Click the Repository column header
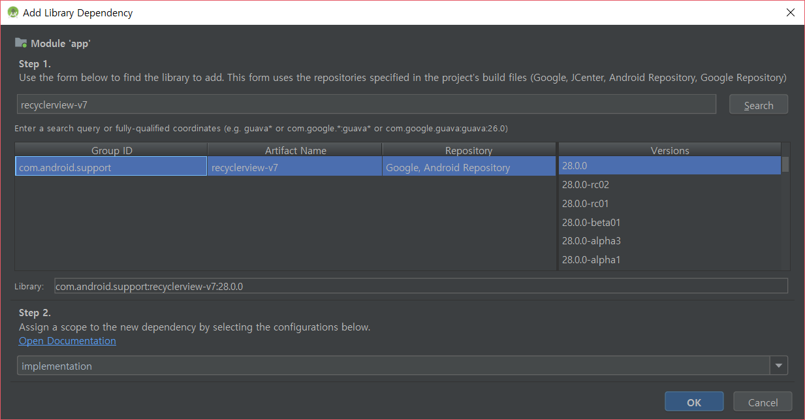805x420 pixels. pyautogui.click(x=469, y=150)
